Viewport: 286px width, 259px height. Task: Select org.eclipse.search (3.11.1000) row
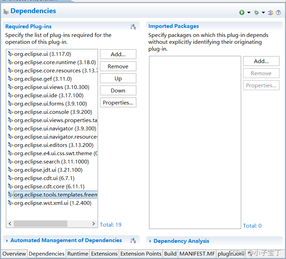(51, 162)
